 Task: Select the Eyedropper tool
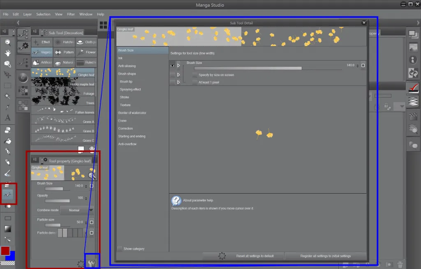[7, 107]
